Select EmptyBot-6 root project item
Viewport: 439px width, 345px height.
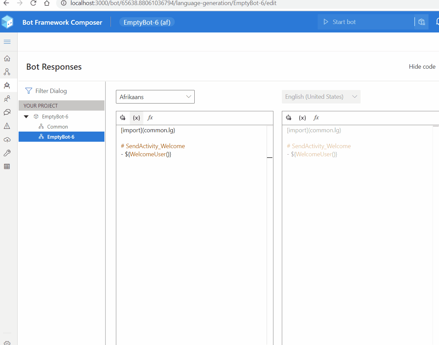(x=55, y=117)
